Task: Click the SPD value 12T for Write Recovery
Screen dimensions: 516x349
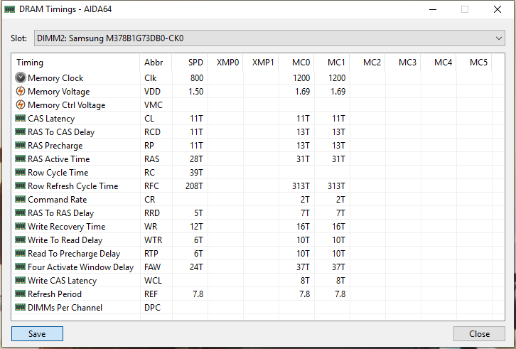Action: (196, 227)
